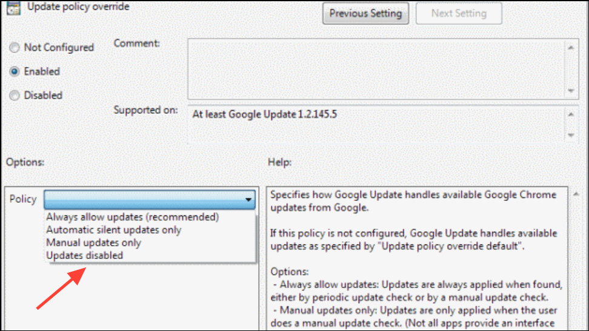The height and width of the screenshot is (331, 589).
Task: Click Supported on box scroll up arrow
Action: pos(571,114)
